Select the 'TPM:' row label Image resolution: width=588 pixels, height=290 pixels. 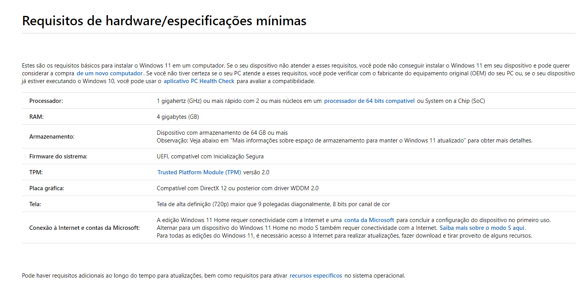(36, 172)
